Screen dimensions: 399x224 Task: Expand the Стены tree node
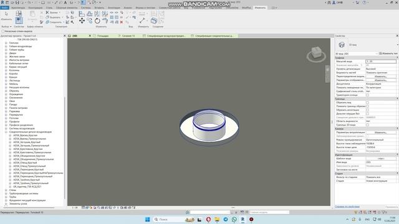click(6, 190)
